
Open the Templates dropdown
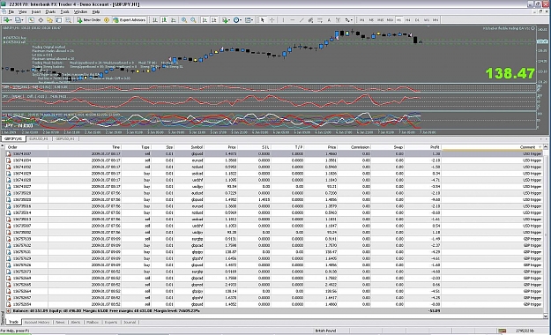pos(249,20)
